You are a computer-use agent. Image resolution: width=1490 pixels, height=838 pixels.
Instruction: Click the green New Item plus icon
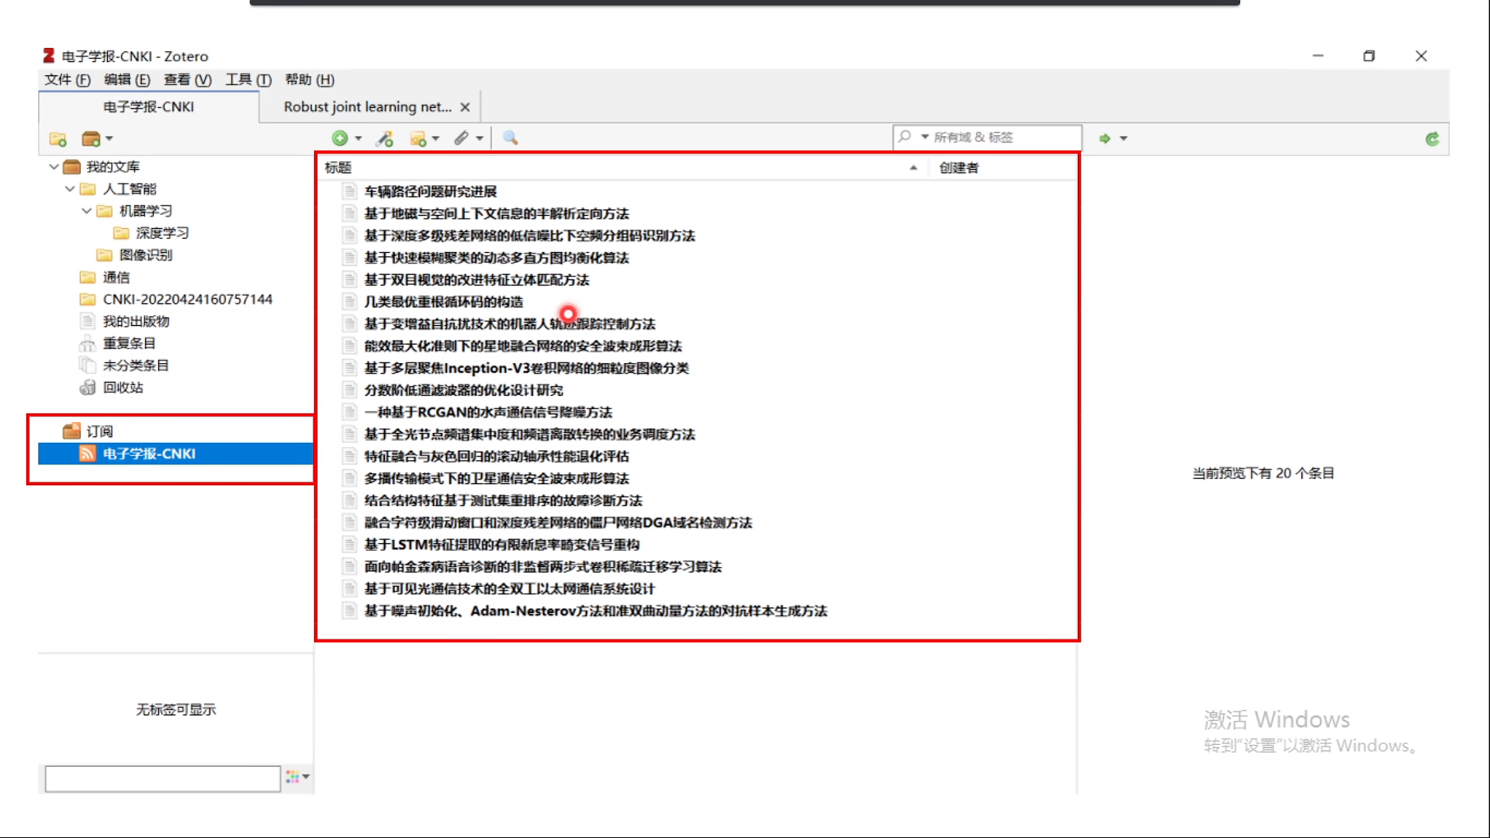339,138
